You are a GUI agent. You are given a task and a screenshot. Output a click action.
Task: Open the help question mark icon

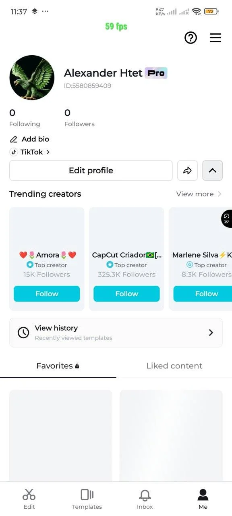191,38
